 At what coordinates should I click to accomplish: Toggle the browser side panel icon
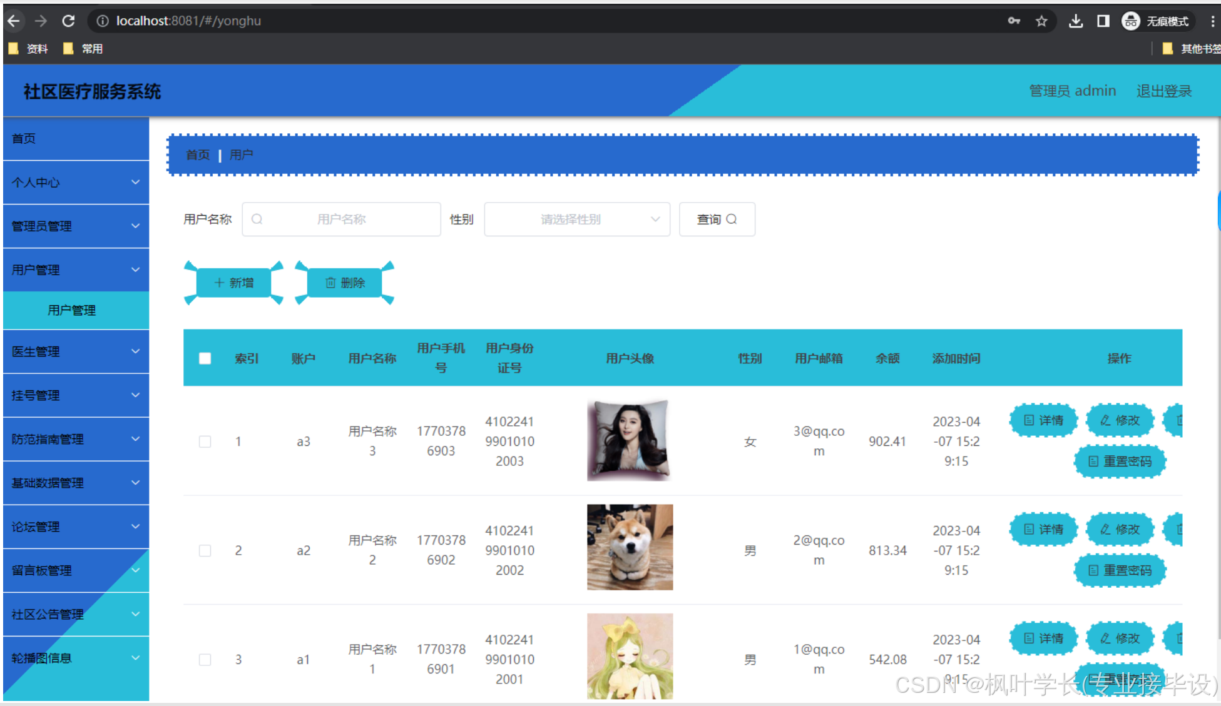1103,21
